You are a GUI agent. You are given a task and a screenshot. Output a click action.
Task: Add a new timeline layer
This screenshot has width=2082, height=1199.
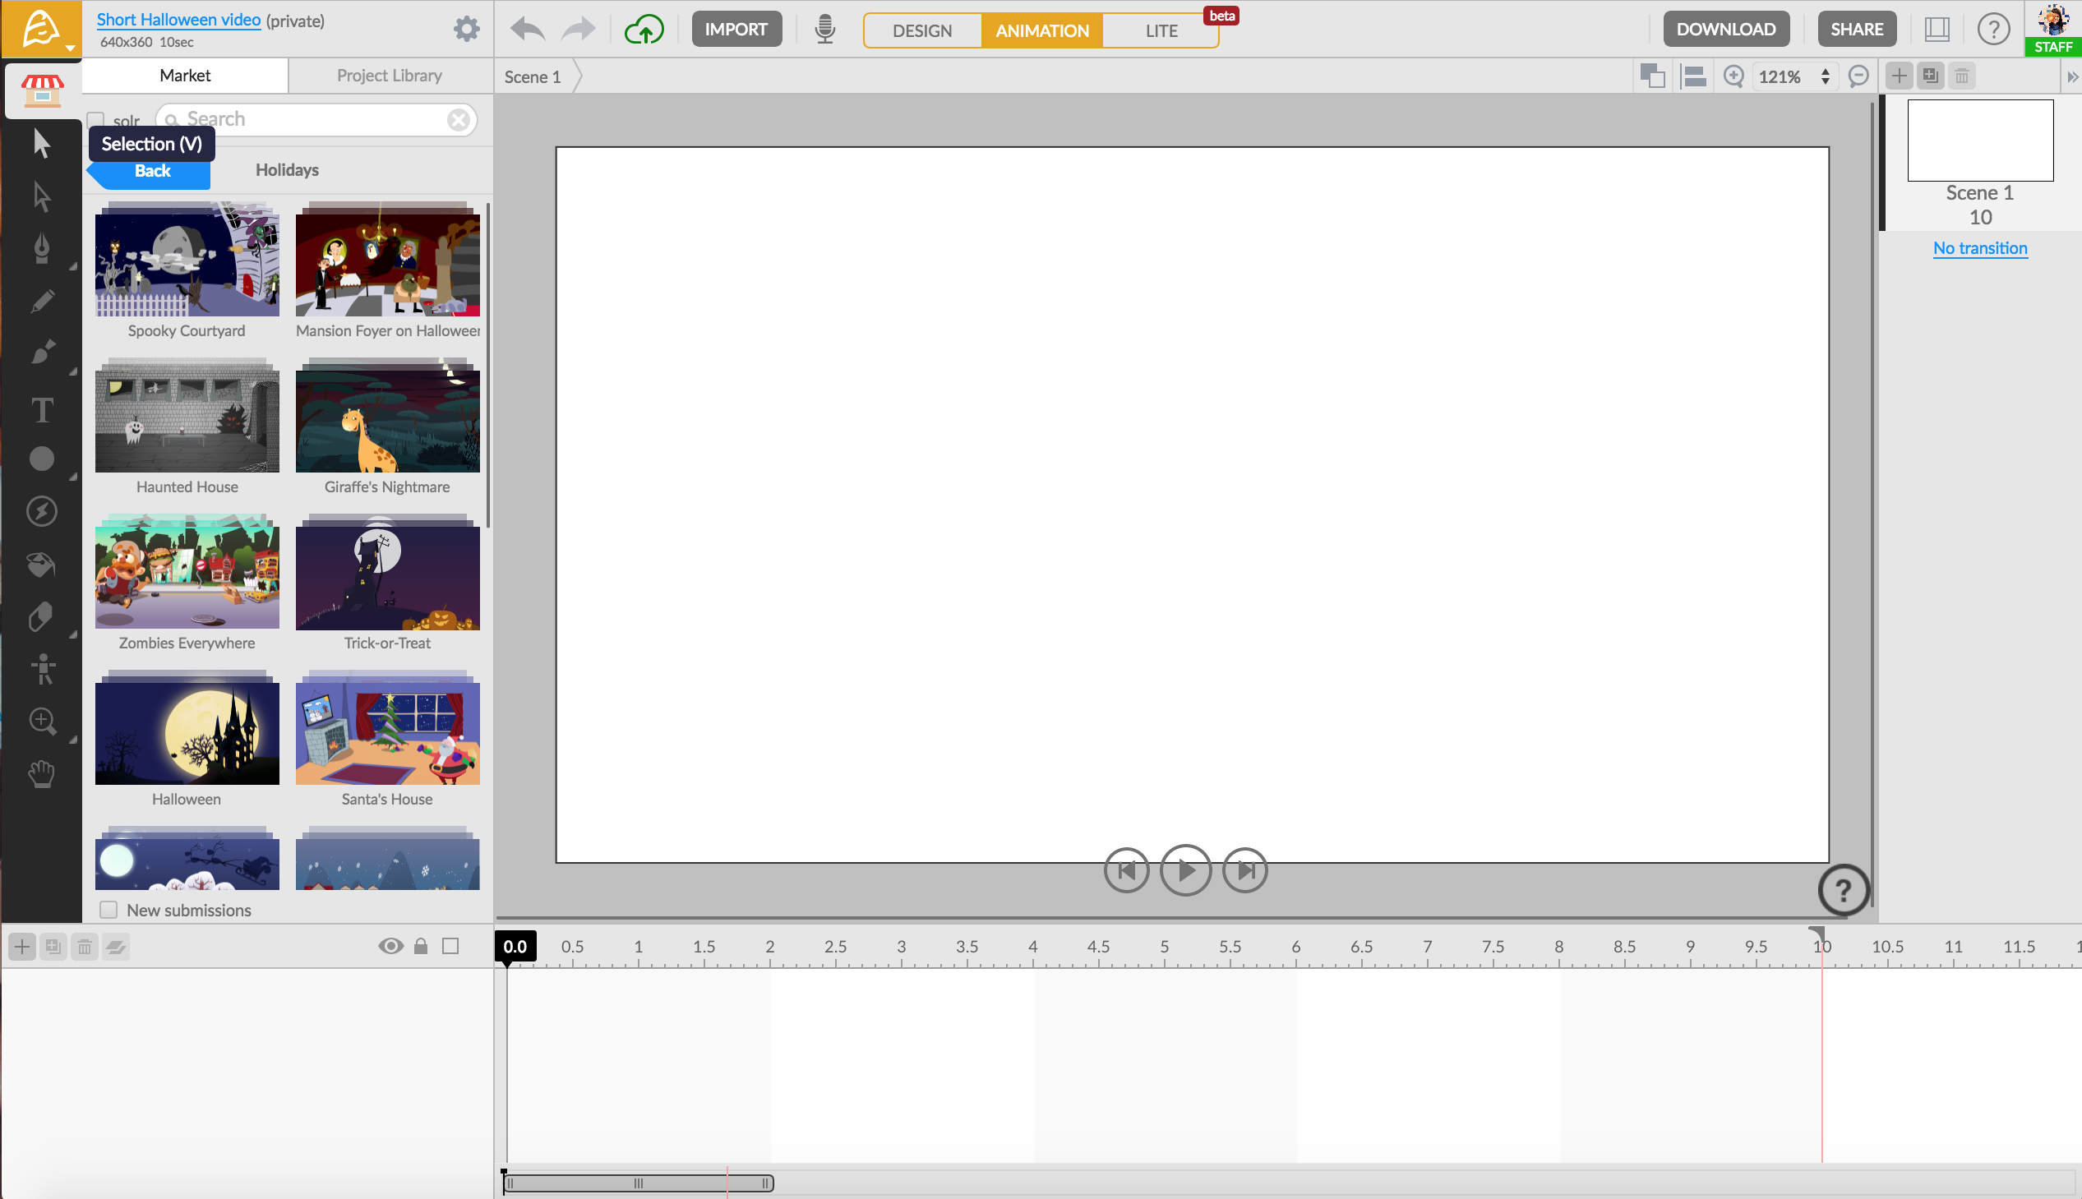pyautogui.click(x=22, y=946)
